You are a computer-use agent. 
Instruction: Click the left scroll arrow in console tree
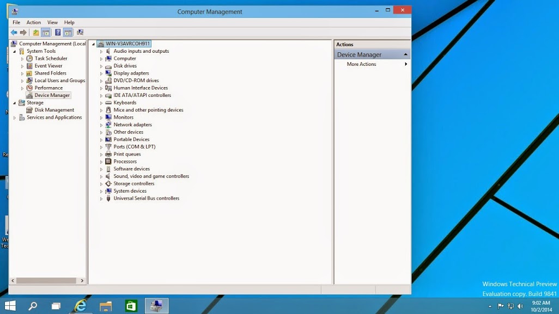[13, 281]
